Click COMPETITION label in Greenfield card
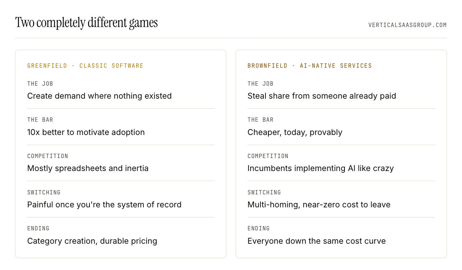 click(x=48, y=156)
